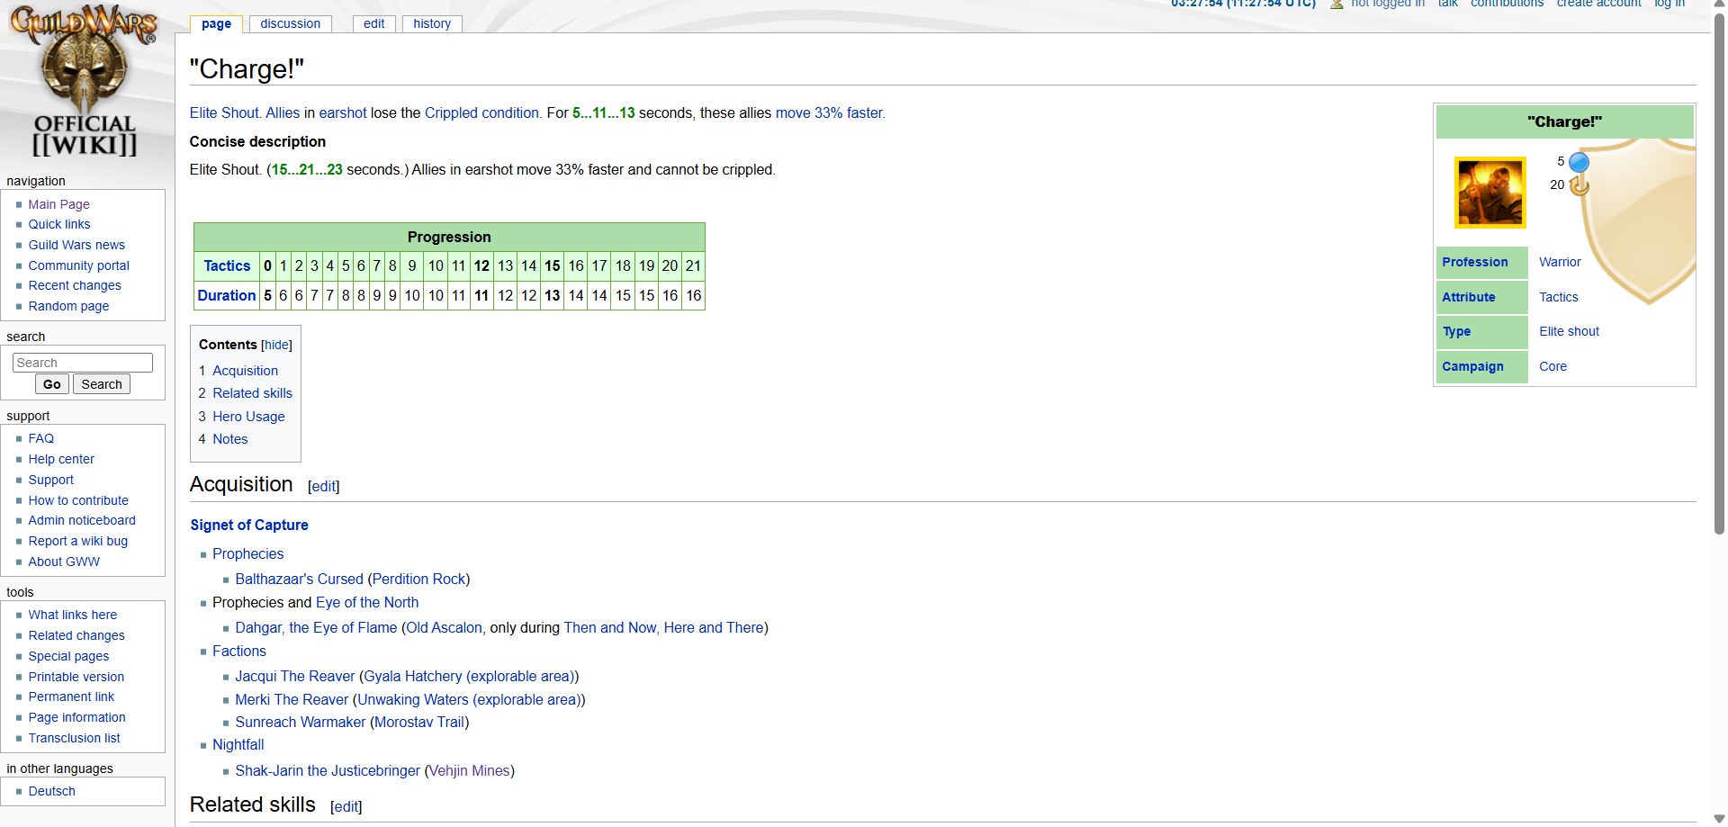
Task: Go to a Random page
Action: tap(68, 306)
